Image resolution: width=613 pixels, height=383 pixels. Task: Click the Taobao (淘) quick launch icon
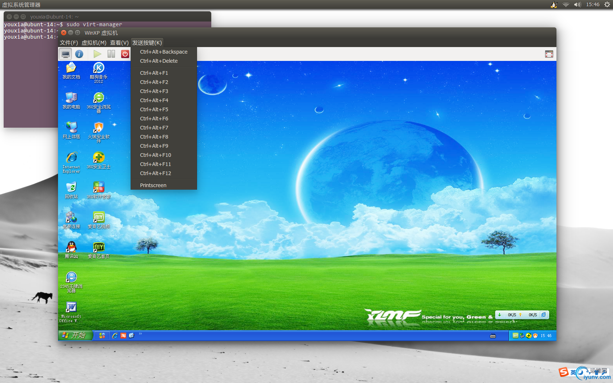click(123, 336)
